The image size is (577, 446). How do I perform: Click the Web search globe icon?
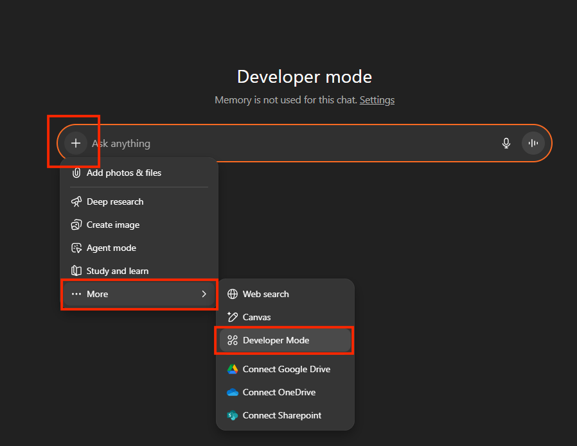(233, 294)
